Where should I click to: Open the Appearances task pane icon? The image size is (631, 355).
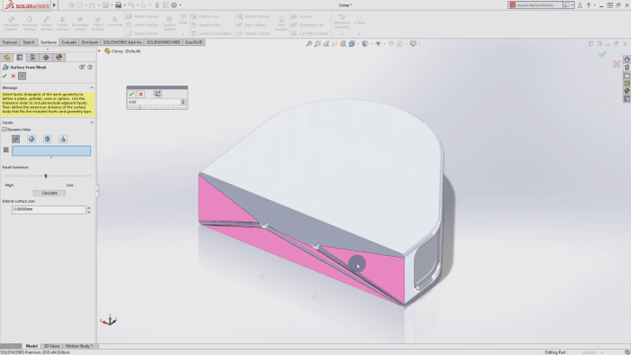tap(627, 91)
